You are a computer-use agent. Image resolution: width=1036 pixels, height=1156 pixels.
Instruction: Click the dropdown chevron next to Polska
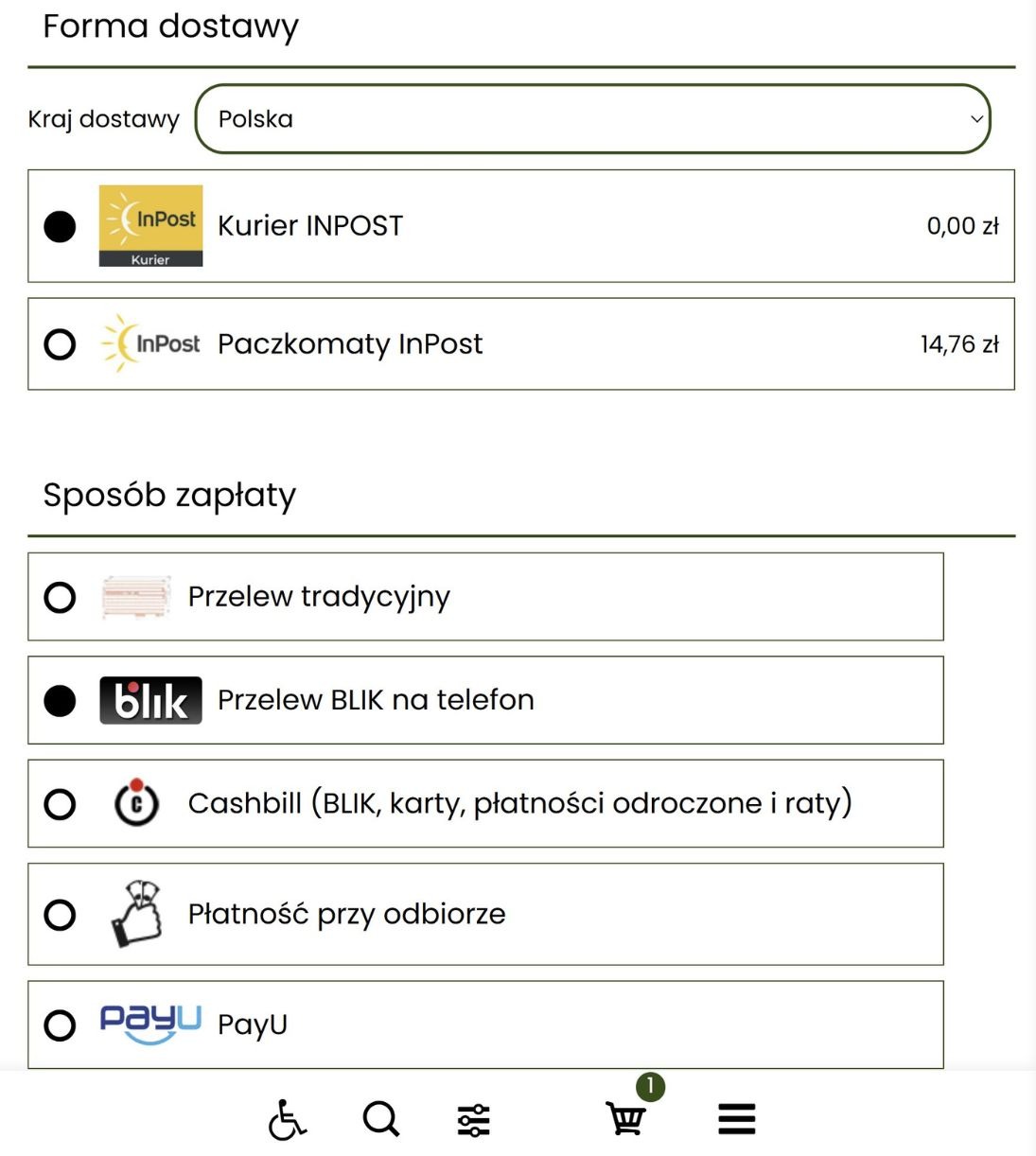[x=976, y=119]
